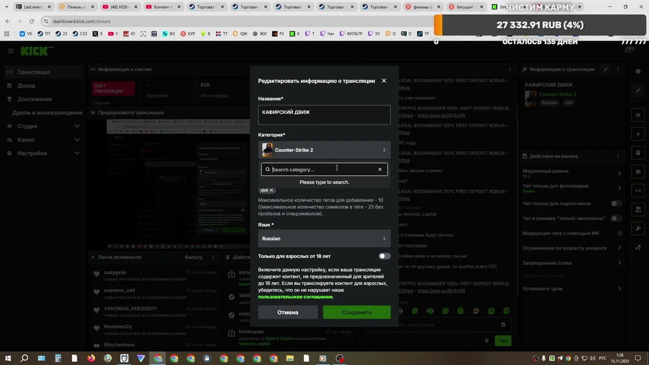Edit stream info pencil in panel header

[605, 69]
